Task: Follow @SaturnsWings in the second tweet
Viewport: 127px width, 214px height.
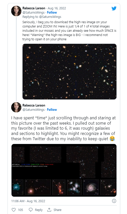Action: 52,110
